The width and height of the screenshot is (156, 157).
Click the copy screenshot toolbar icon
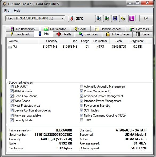pos(107,18)
